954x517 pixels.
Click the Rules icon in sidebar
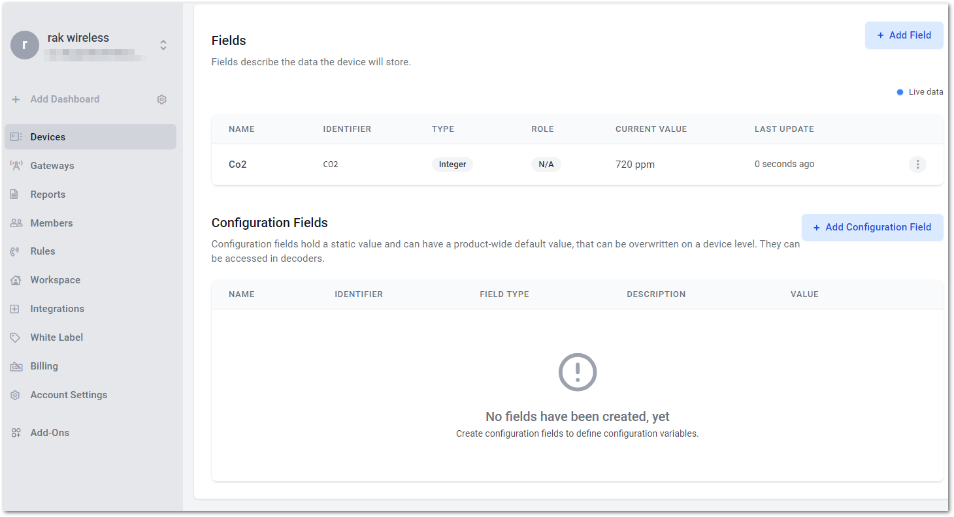16,251
